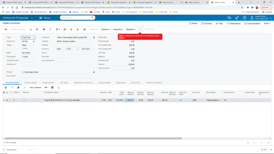Click the View base button

(x=86, y=49)
